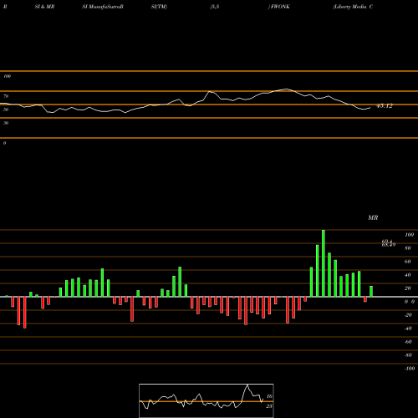This screenshot has height=418, width=418.
Task: Click the last green MR bar
Action: pyautogui.click(x=371, y=292)
